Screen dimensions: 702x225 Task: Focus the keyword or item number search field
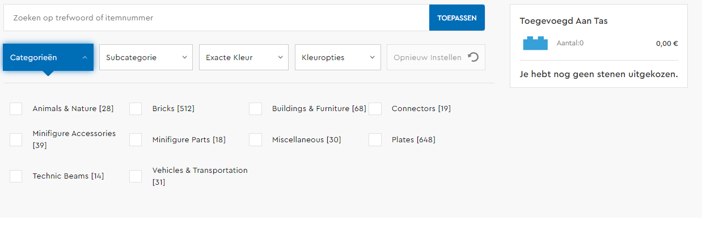(217, 18)
